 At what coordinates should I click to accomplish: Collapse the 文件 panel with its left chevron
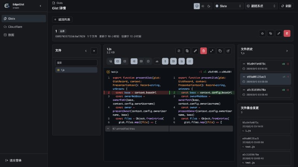[x=86, y=51]
